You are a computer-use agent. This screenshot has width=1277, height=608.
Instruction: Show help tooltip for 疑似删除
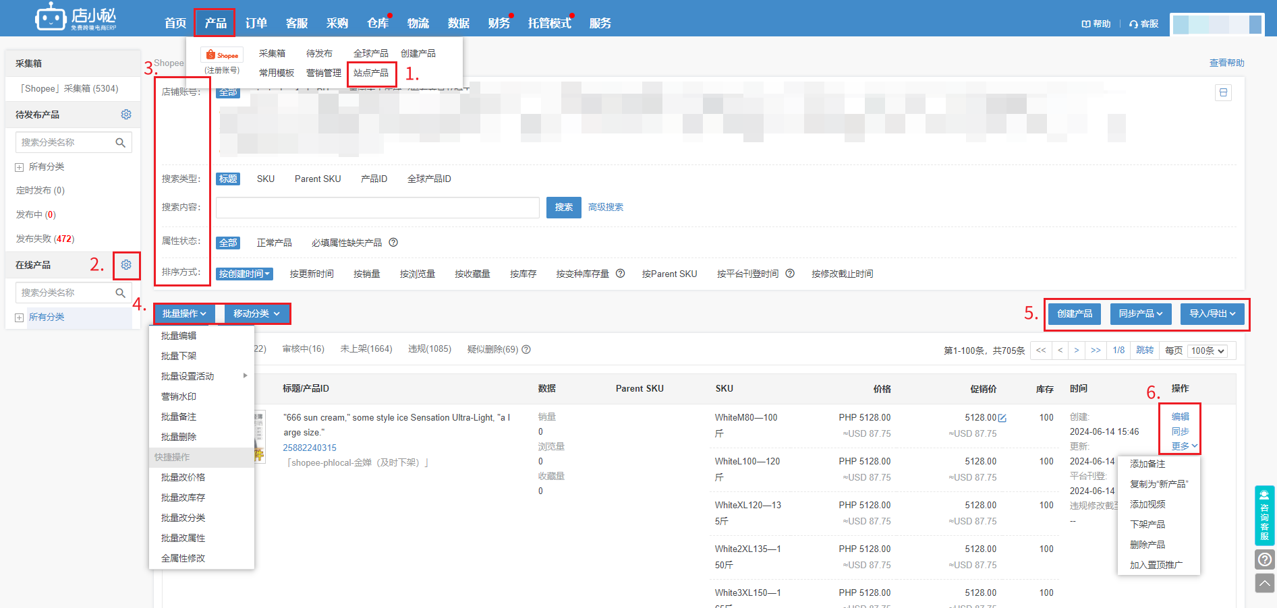coord(526,349)
